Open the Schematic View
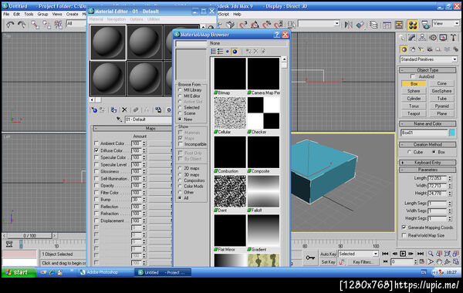Viewport: 463px width, 293px height. pyautogui.click(x=399, y=25)
